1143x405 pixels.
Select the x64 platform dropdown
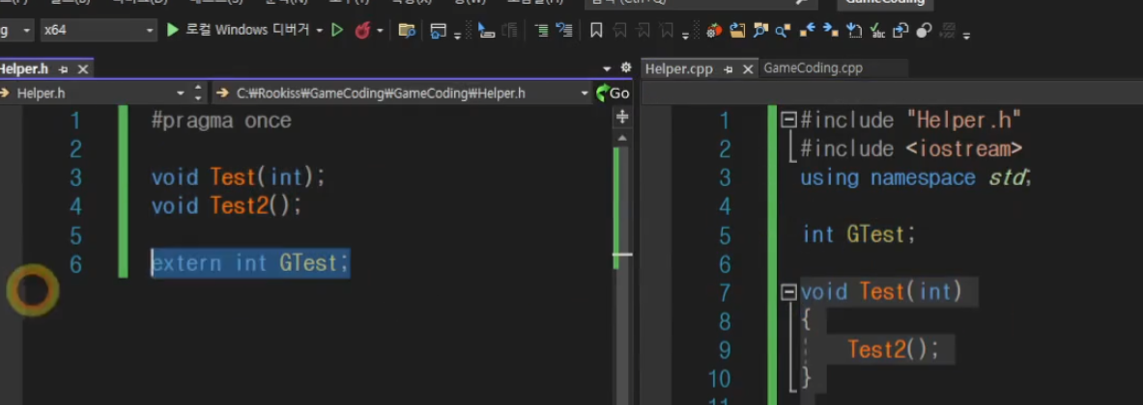point(98,31)
